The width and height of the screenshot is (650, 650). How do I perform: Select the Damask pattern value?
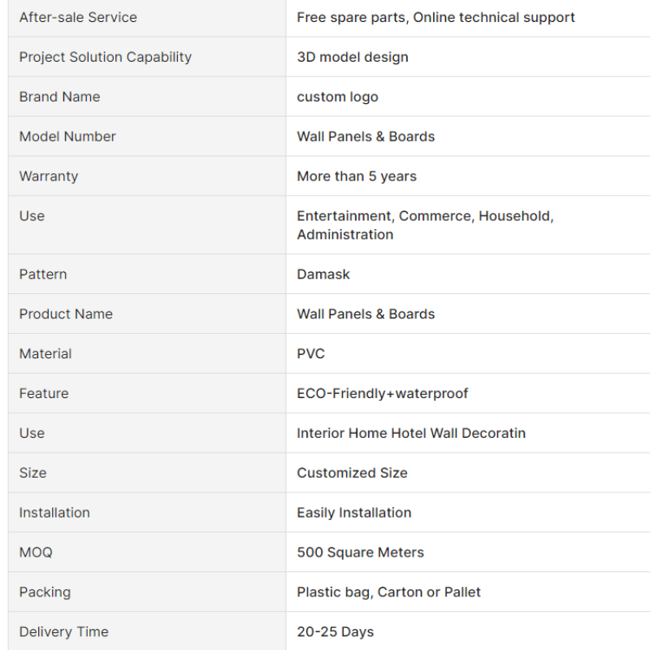point(323,274)
